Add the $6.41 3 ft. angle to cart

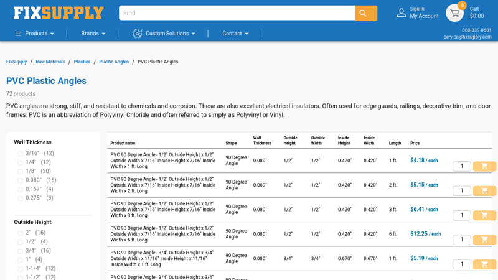click(484, 215)
